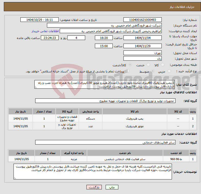The width and height of the screenshot is (201, 194).
Task: Select the خدمت radio button
Action: point(148,65)
